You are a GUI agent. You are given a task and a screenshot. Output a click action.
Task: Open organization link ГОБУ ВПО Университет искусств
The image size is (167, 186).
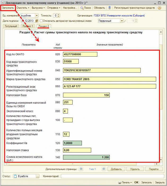click(x=119, y=15)
